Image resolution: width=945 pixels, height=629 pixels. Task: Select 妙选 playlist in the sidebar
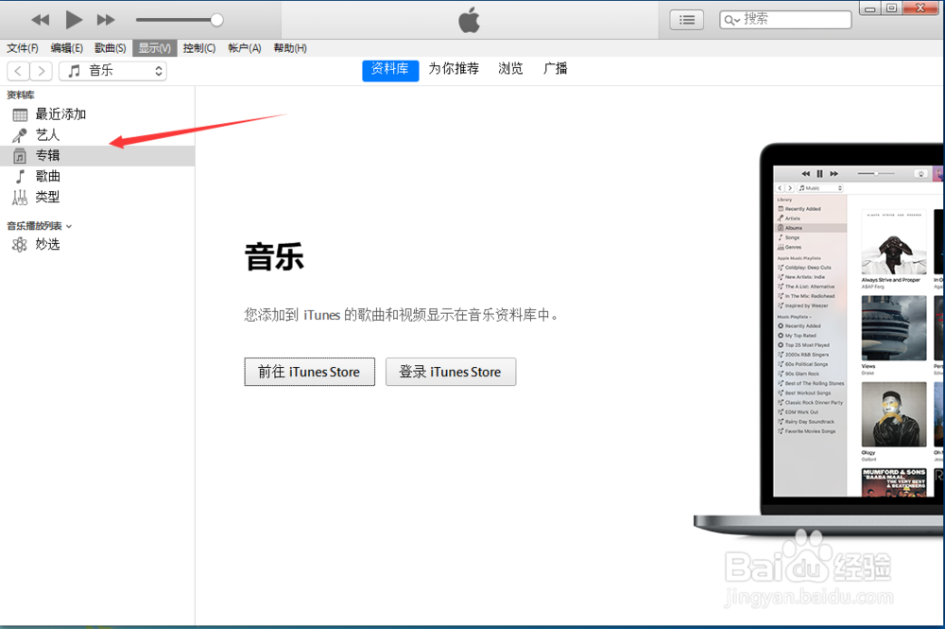coord(97,244)
